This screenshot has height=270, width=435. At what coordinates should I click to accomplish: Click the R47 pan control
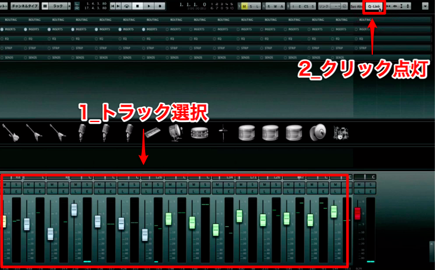click(294, 177)
